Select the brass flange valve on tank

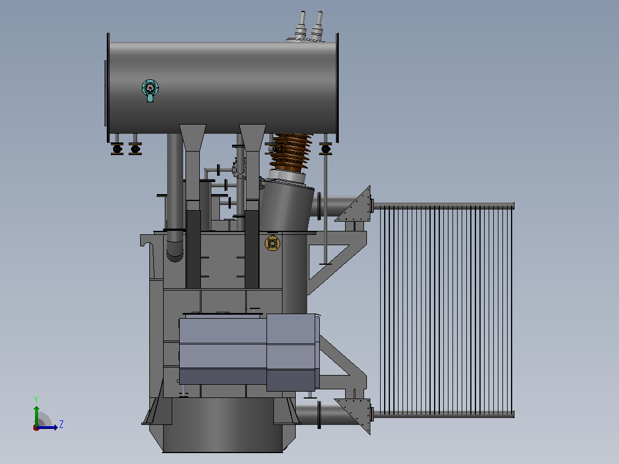coord(272,243)
